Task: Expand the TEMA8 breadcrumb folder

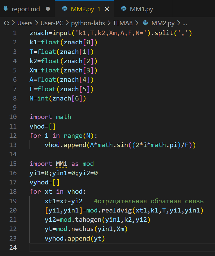Action: pos(123,23)
